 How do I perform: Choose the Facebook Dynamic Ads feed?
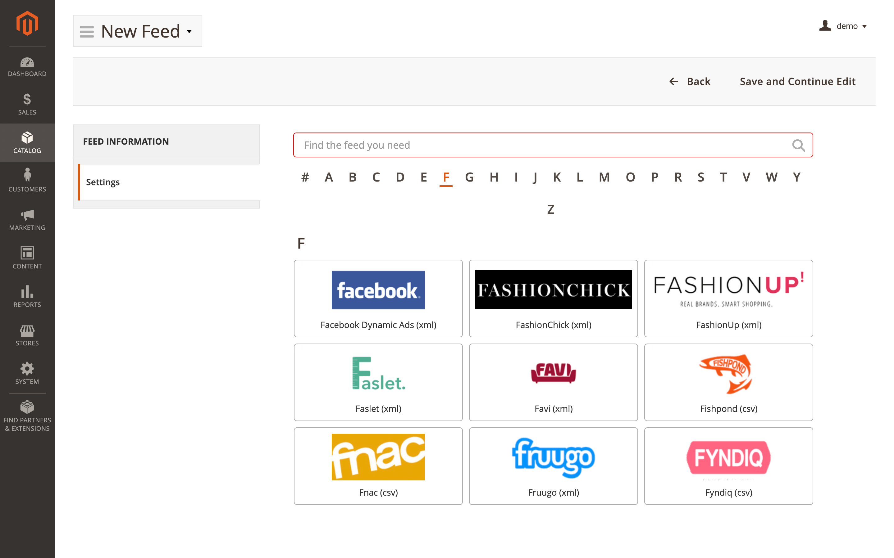(x=378, y=298)
